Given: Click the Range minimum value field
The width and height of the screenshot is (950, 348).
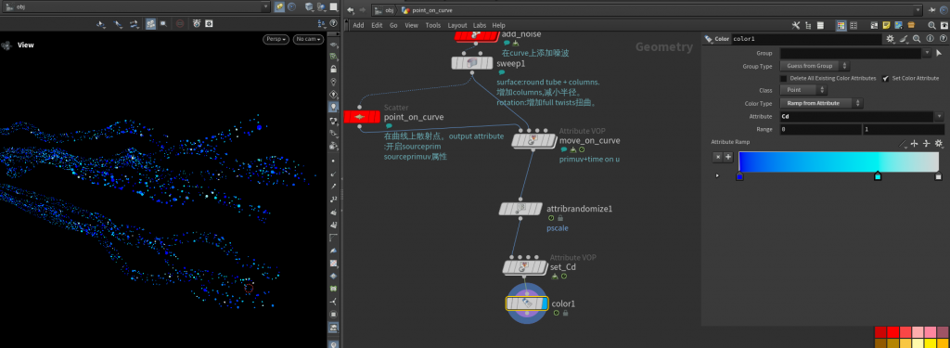Looking at the screenshot, I should click(x=820, y=130).
